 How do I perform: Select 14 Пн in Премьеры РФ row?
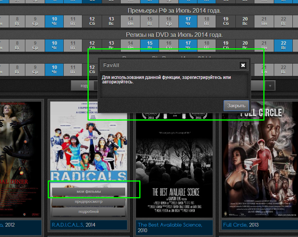pyautogui.click(x=130, y=21)
